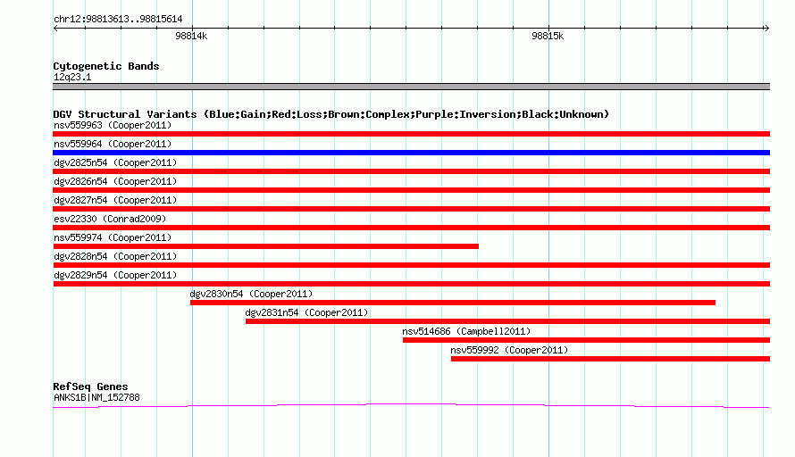This screenshot has width=795, height=457.
Task: Select the red bar under nsv559992
Action: [610, 359]
